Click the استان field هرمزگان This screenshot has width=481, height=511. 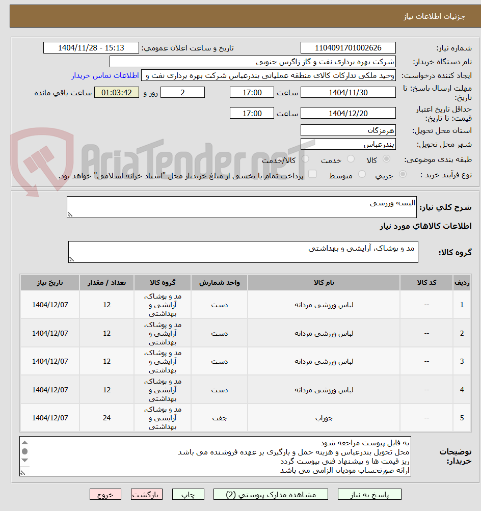click(x=348, y=130)
